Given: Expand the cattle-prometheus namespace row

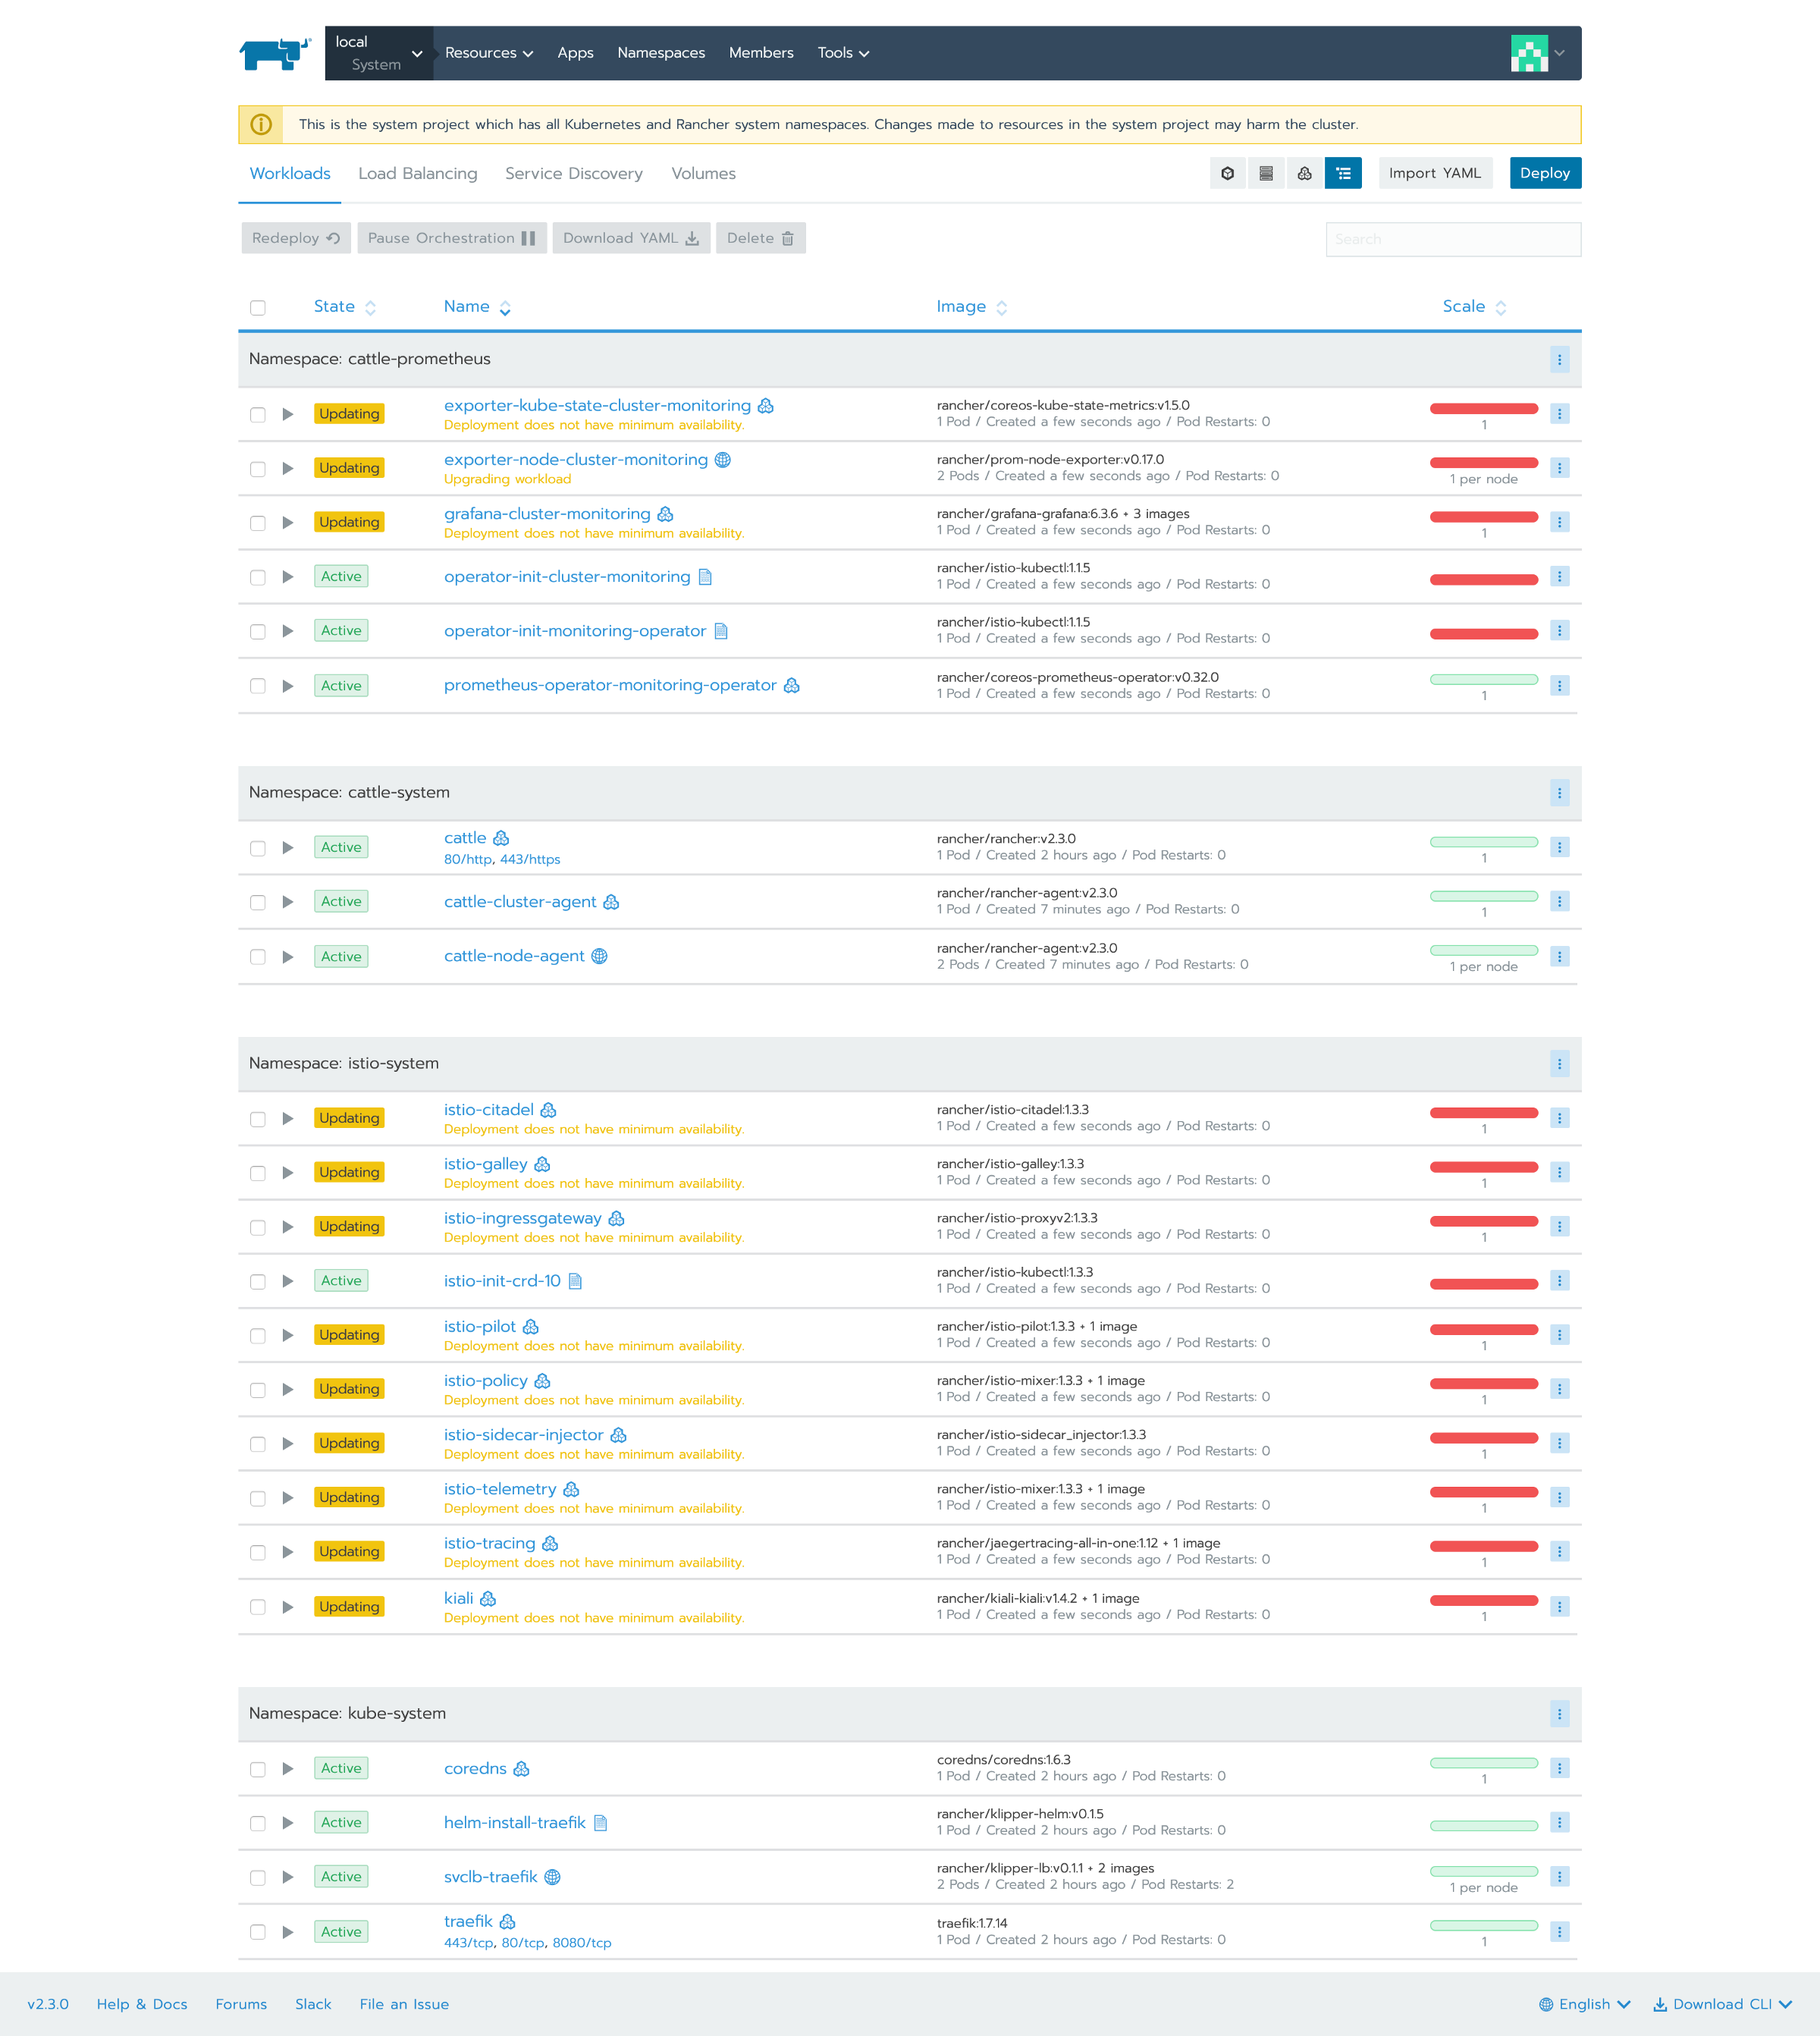Looking at the screenshot, I should click(1560, 358).
